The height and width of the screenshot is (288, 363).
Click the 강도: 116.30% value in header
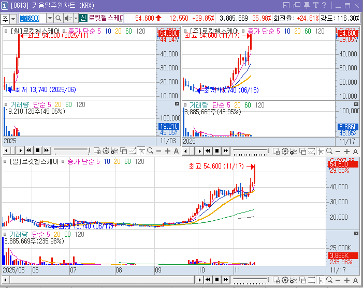pos(340,18)
